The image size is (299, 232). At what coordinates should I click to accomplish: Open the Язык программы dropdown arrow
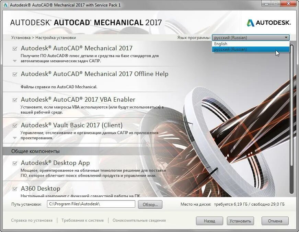286,37
